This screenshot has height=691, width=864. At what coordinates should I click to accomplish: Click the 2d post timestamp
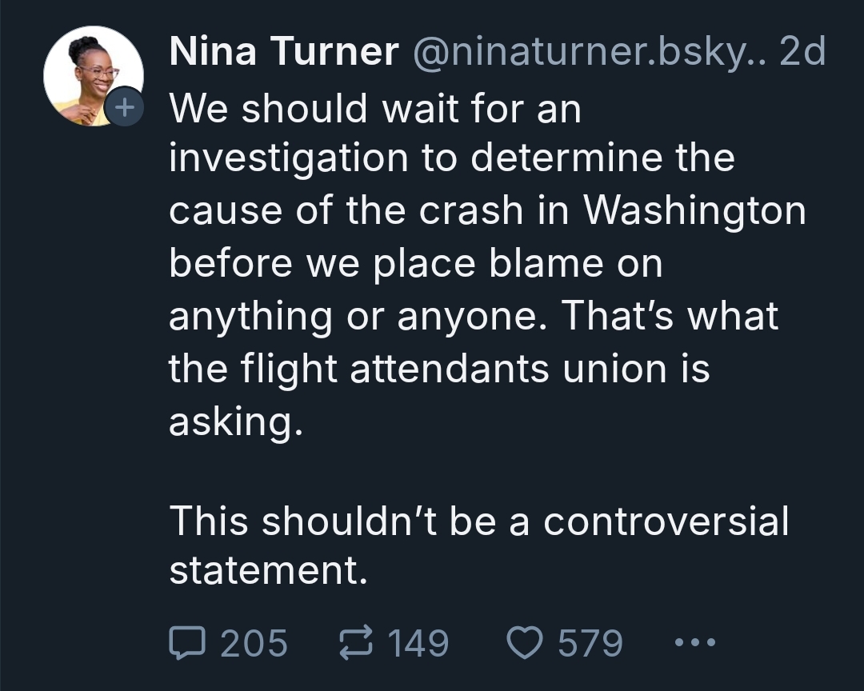[x=802, y=51]
